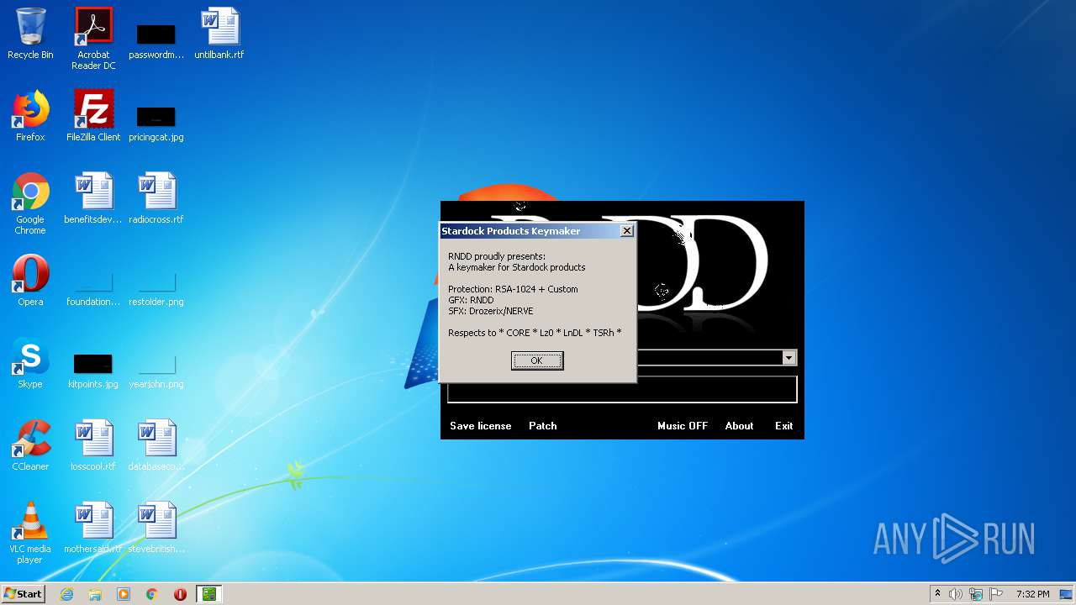Click the Show desktop button
Screen dimensions: 1076x605
[1068, 594]
